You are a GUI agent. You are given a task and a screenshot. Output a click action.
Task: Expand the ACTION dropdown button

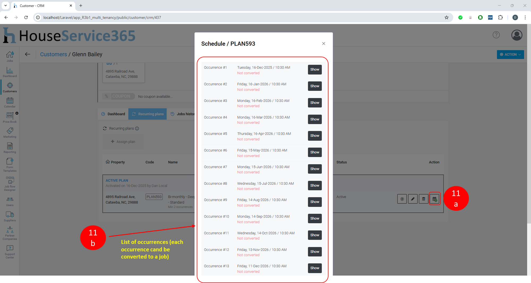point(510,54)
